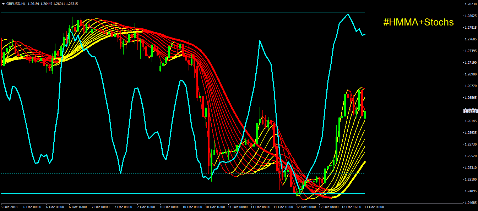Click the 7 Dec 16:00 time label
This screenshot has height=211, width=478.
coord(146,207)
